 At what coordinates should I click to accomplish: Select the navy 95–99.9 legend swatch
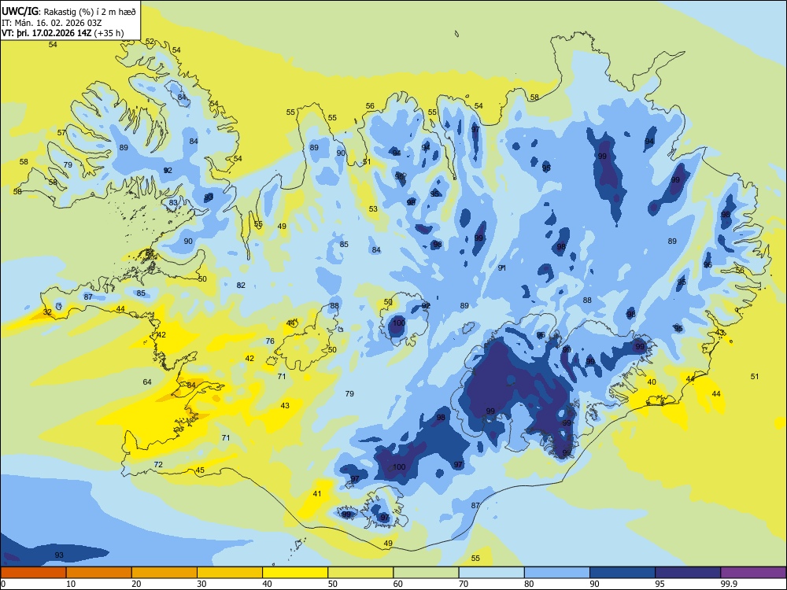[688, 573]
